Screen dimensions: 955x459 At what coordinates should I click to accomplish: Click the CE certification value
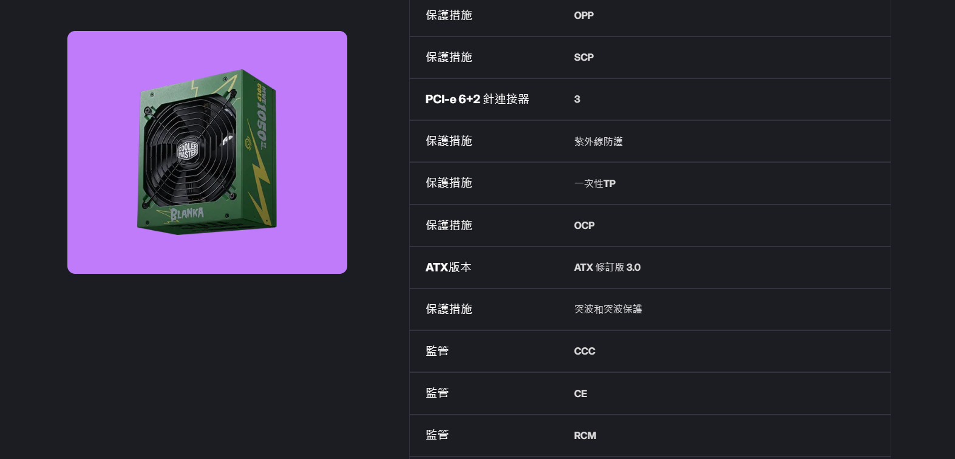click(x=580, y=393)
